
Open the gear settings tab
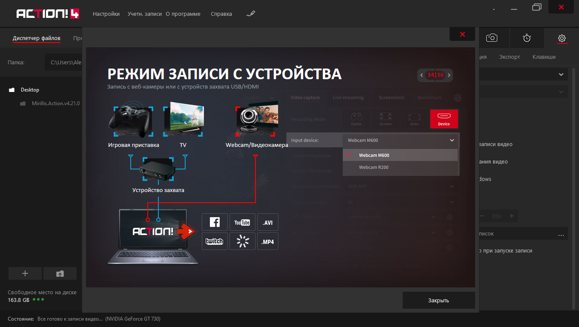(562, 38)
